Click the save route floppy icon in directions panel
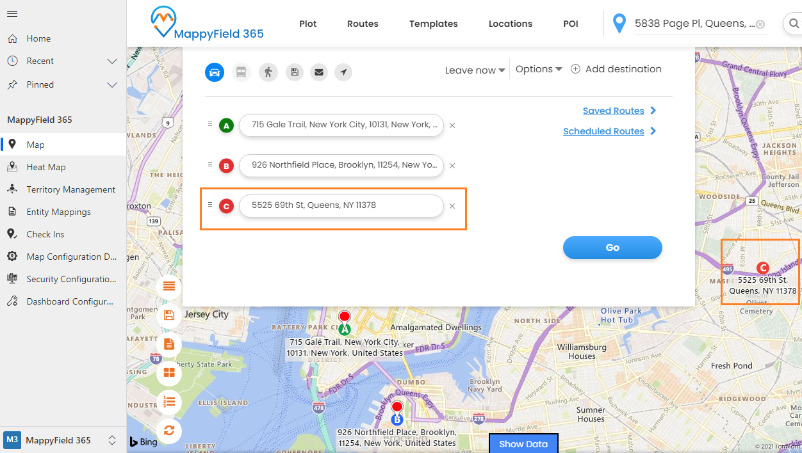 pyautogui.click(x=294, y=72)
